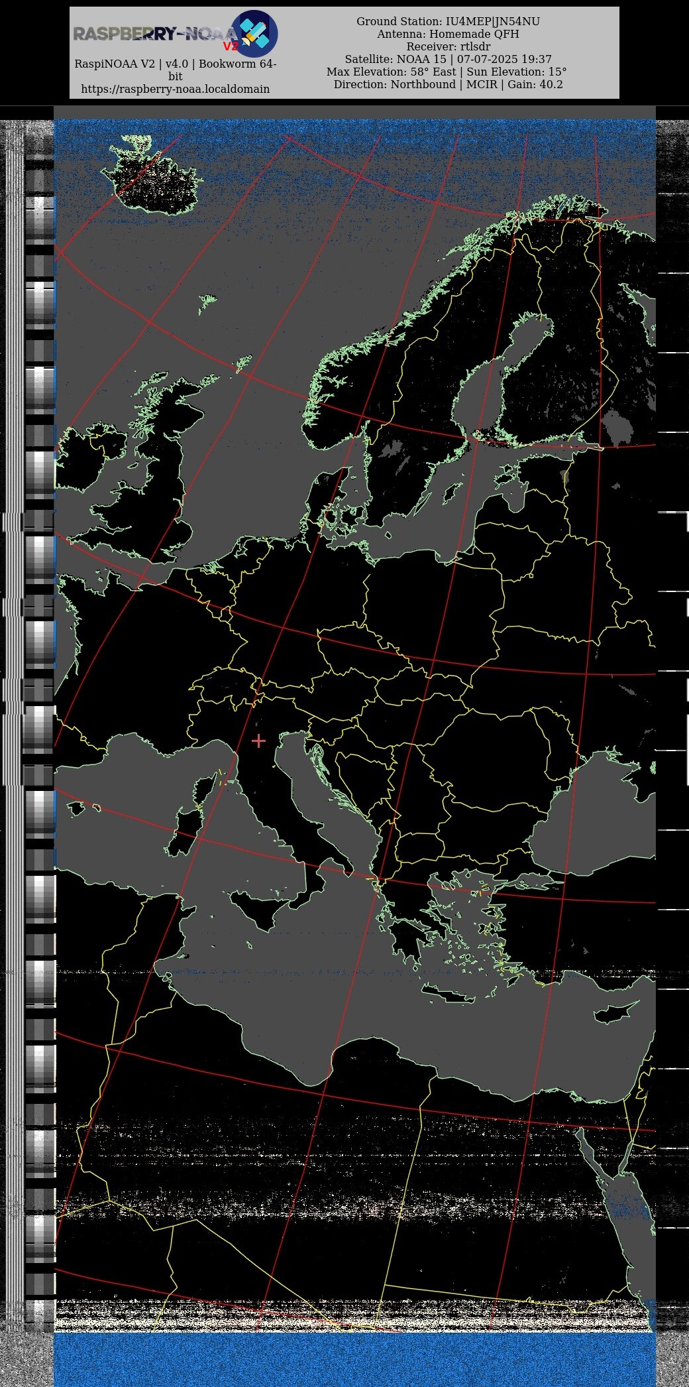Select the 'Max Elevation: 58° East' line
The height and width of the screenshot is (1387, 689).
click(447, 72)
